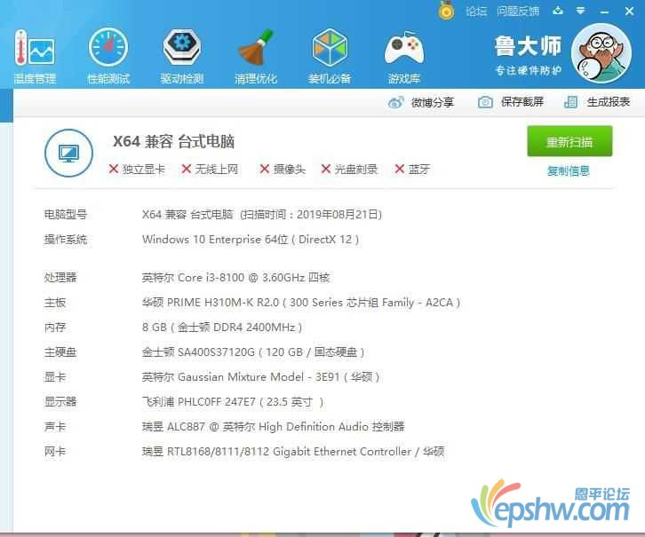
Task: Click the 操作系统 row label
Action: click(66, 240)
